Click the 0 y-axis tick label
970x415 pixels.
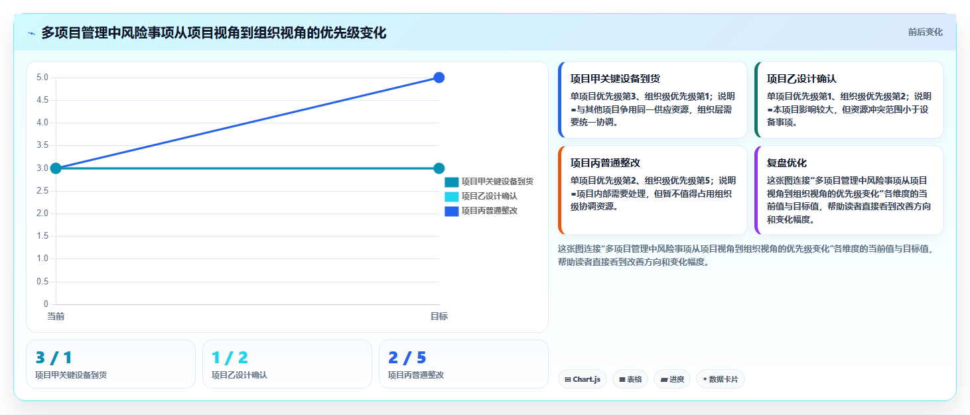[46, 304]
